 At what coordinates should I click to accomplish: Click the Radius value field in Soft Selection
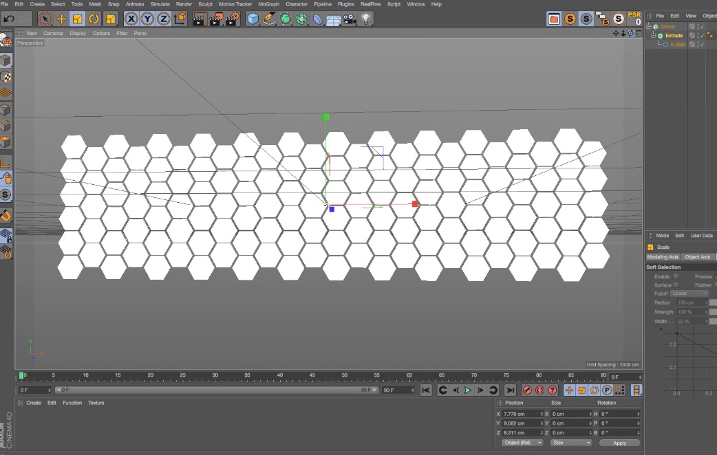pyautogui.click(x=690, y=302)
